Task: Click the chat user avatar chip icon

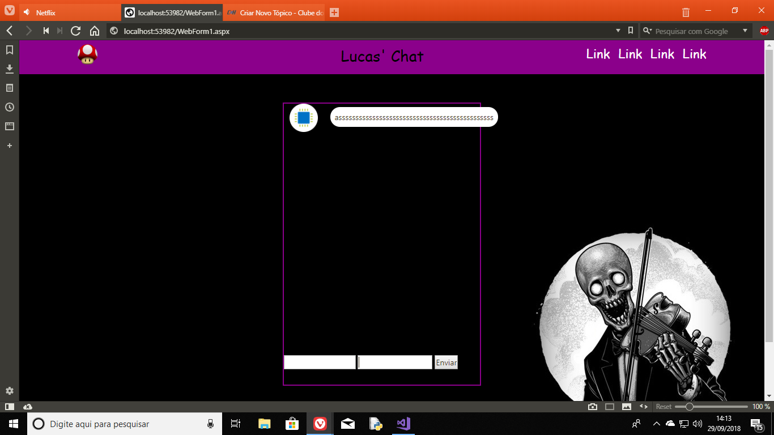Action: pos(304,118)
